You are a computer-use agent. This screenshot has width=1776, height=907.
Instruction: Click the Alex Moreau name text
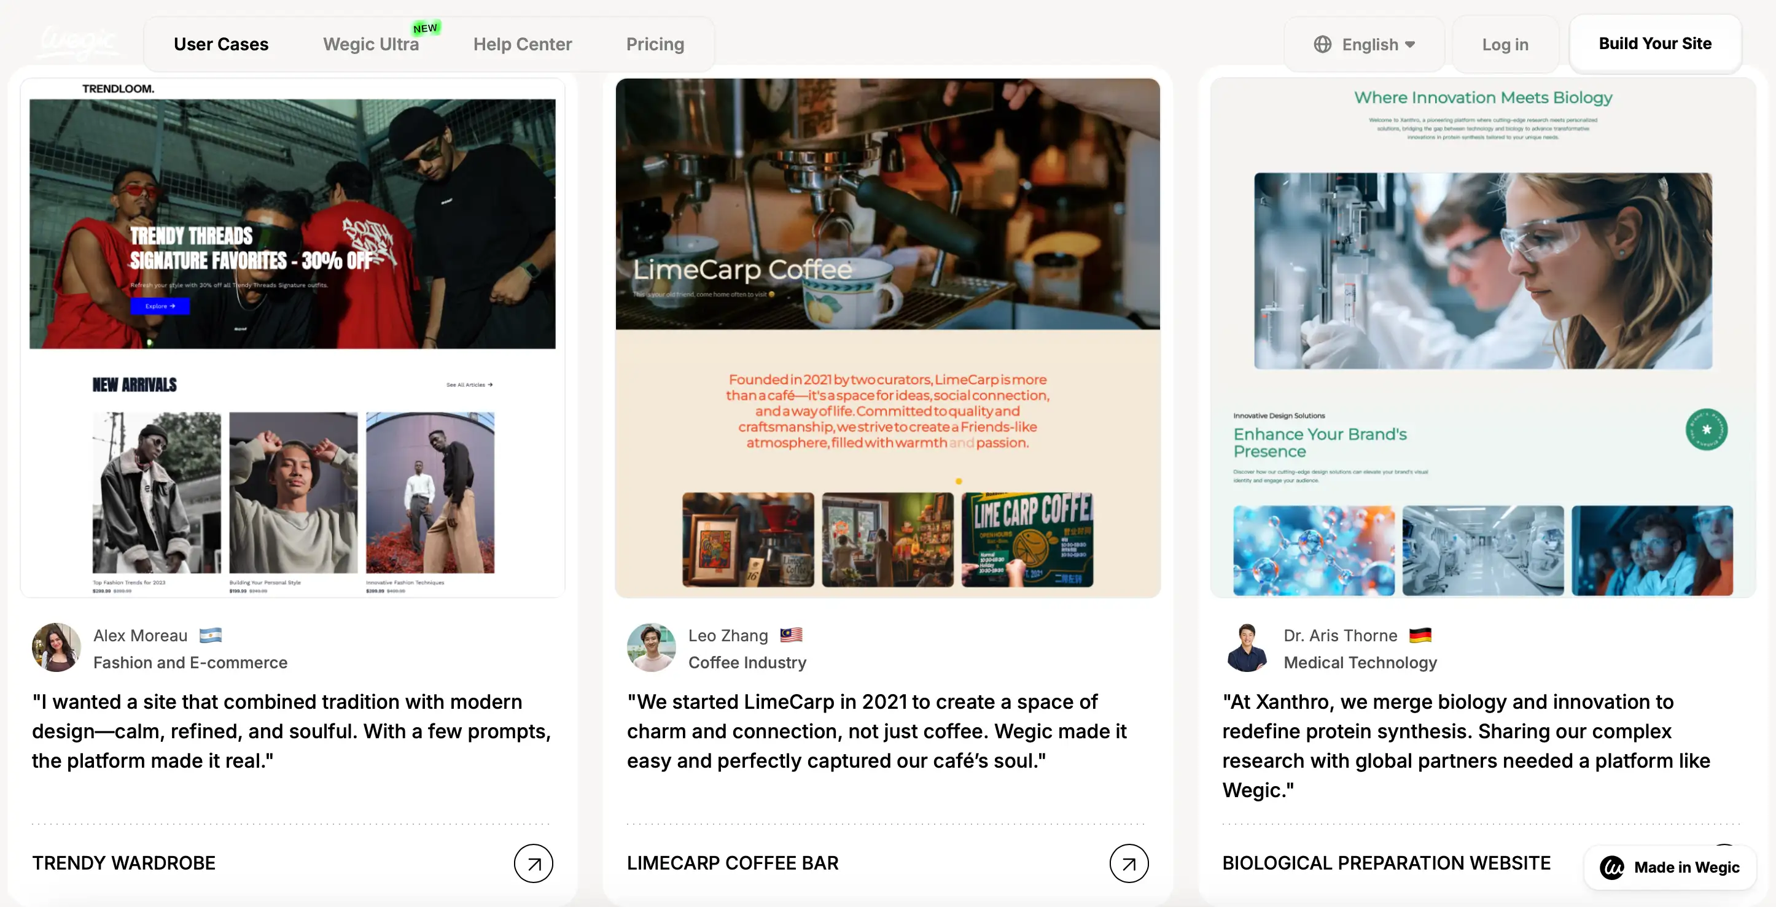coord(140,635)
